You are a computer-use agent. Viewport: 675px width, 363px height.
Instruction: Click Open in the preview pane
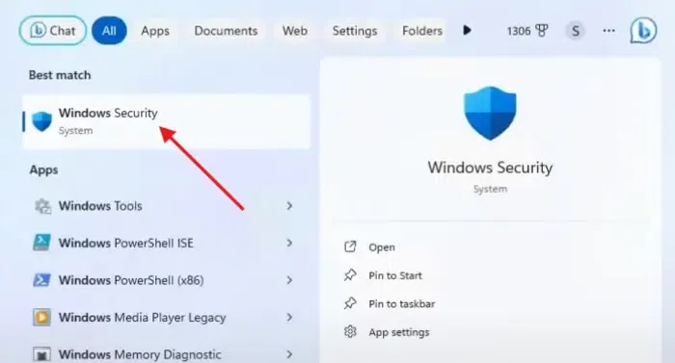(x=382, y=247)
